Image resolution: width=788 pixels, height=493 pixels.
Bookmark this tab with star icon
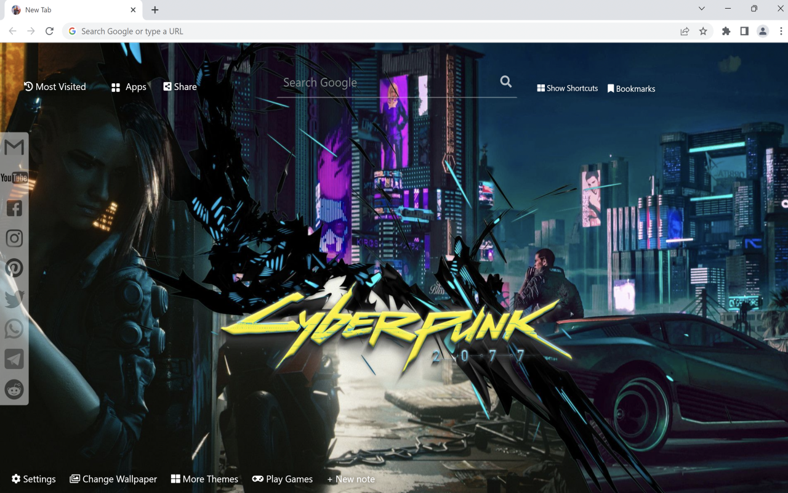[x=703, y=31]
